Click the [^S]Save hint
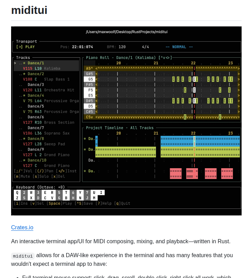This screenshot has width=243, height=278. (84, 204)
